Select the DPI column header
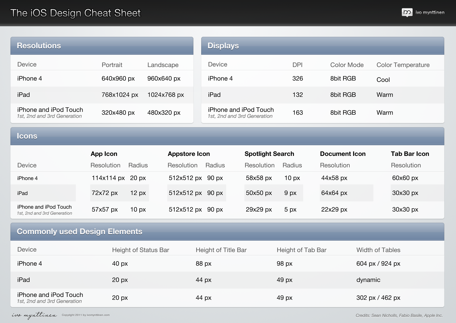 click(x=297, y=65)
